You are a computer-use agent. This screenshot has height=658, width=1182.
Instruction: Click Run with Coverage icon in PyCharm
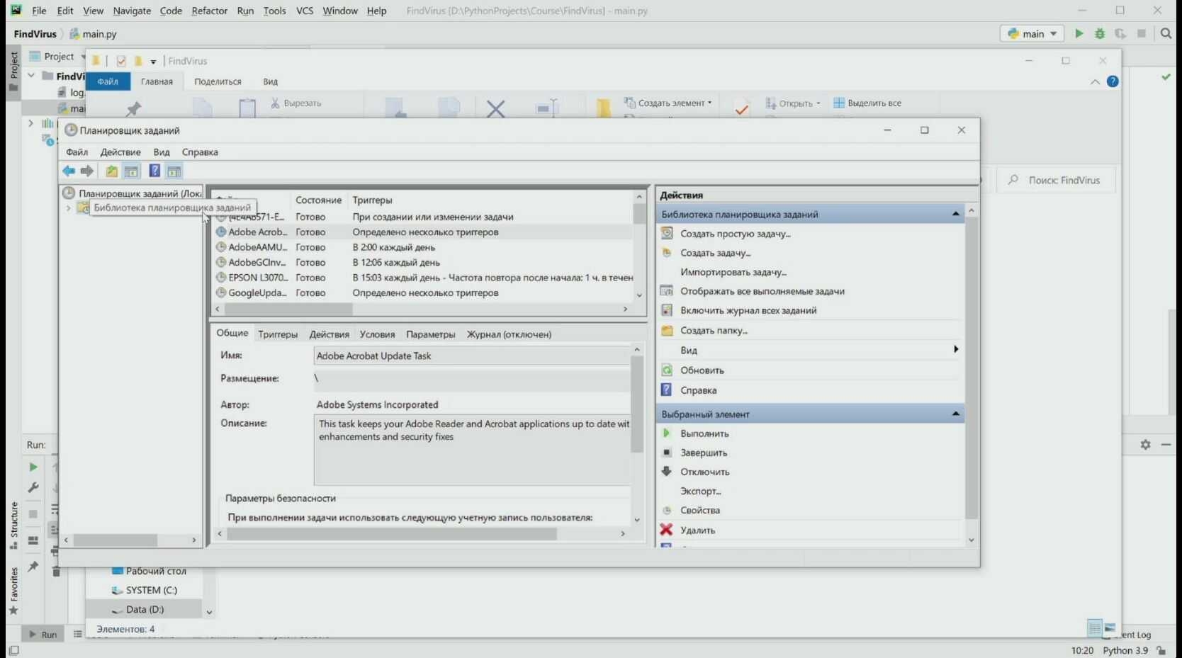coord(1120,33)
